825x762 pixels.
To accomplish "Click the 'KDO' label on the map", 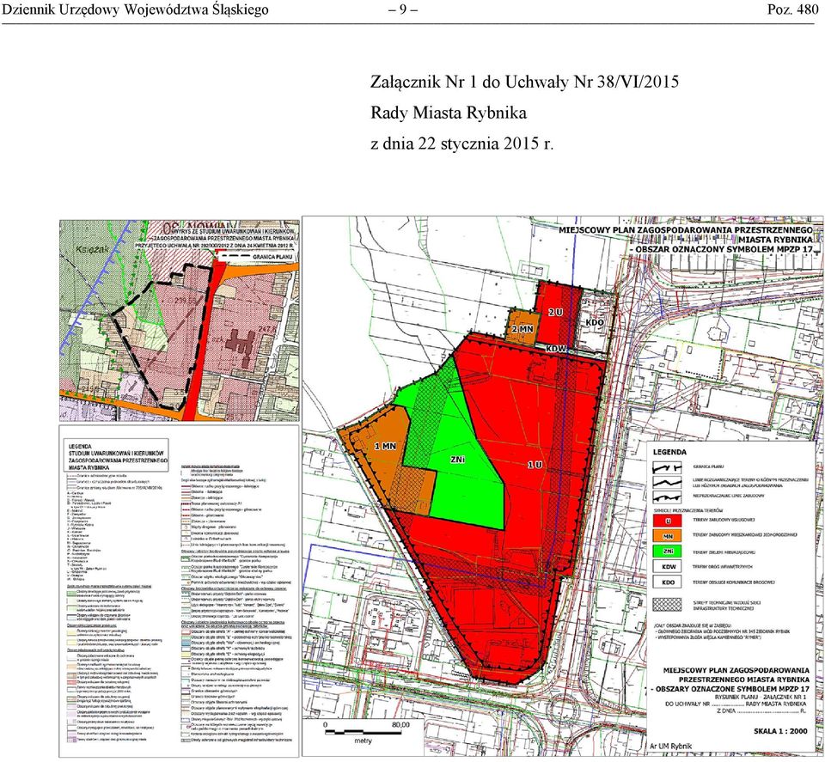I will 595,322.
